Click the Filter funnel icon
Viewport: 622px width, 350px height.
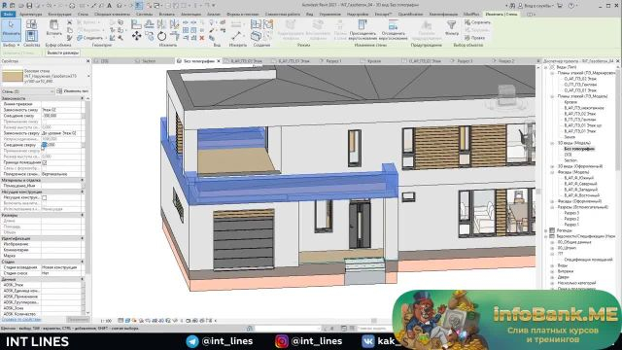[x=451, y=26]
